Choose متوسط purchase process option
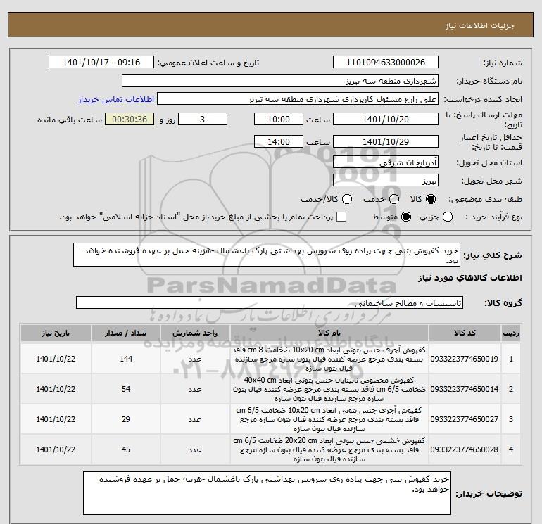The height and width of the screenshot is (524, 542). click(406, 217)
